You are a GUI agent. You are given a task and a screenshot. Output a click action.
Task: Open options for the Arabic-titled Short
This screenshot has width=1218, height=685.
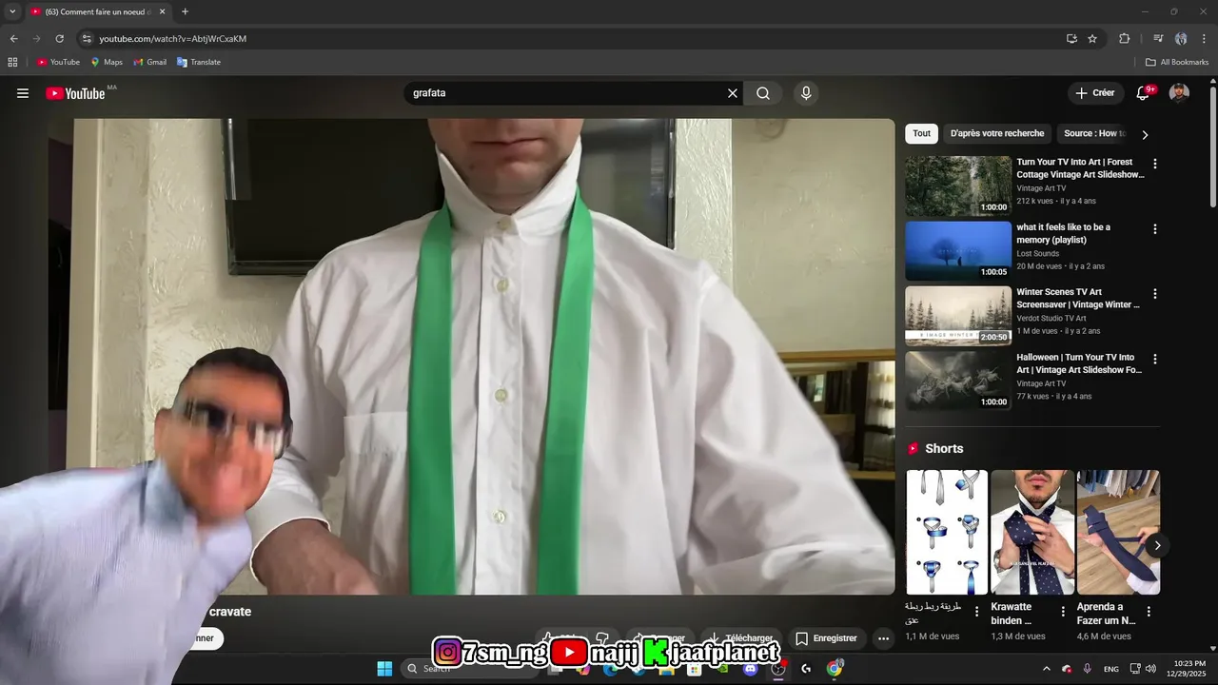tap(976, 612)
